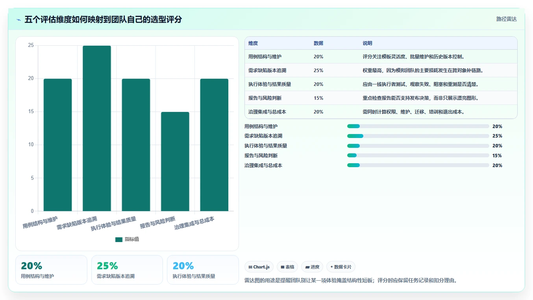
Task: Click the 维度 column header in the table
Action: [x=253, y=43]
